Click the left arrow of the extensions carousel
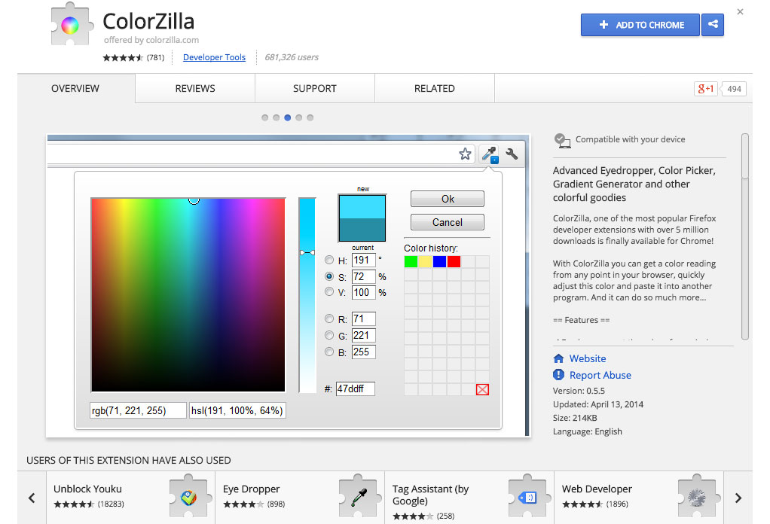The image size is (770, 524). click(x=32, y=498)
